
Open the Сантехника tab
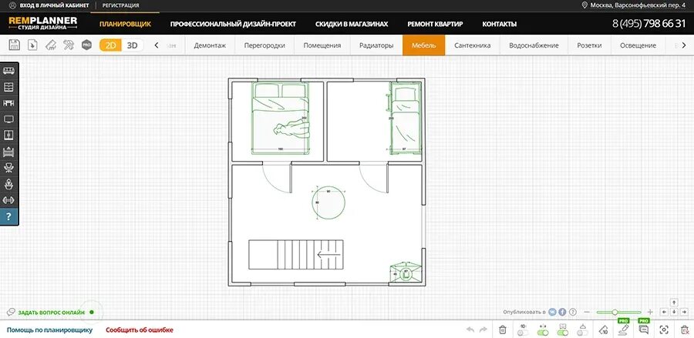[x=472, y=45]
